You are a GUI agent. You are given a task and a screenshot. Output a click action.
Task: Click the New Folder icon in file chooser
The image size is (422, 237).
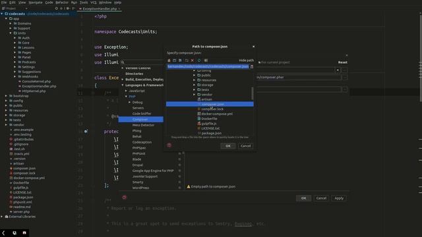(187, 61)
